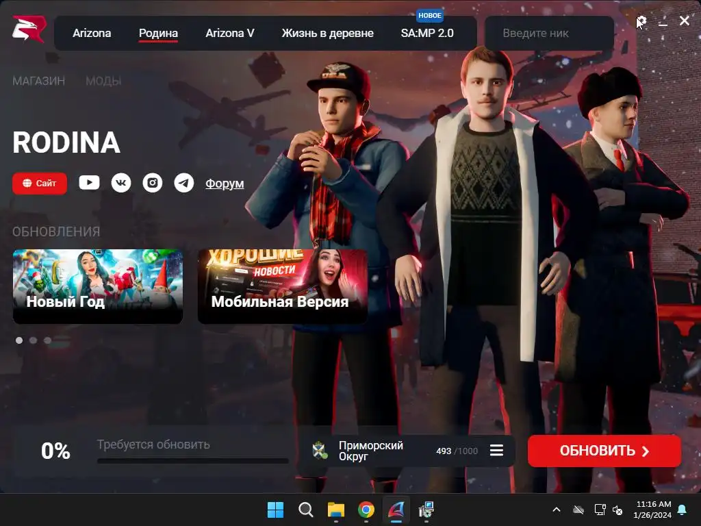Image resolution: width=701 pixels, height=526 pixels.
Task: Click the 493 /1000 player count
Action: (x=457, y=451)
